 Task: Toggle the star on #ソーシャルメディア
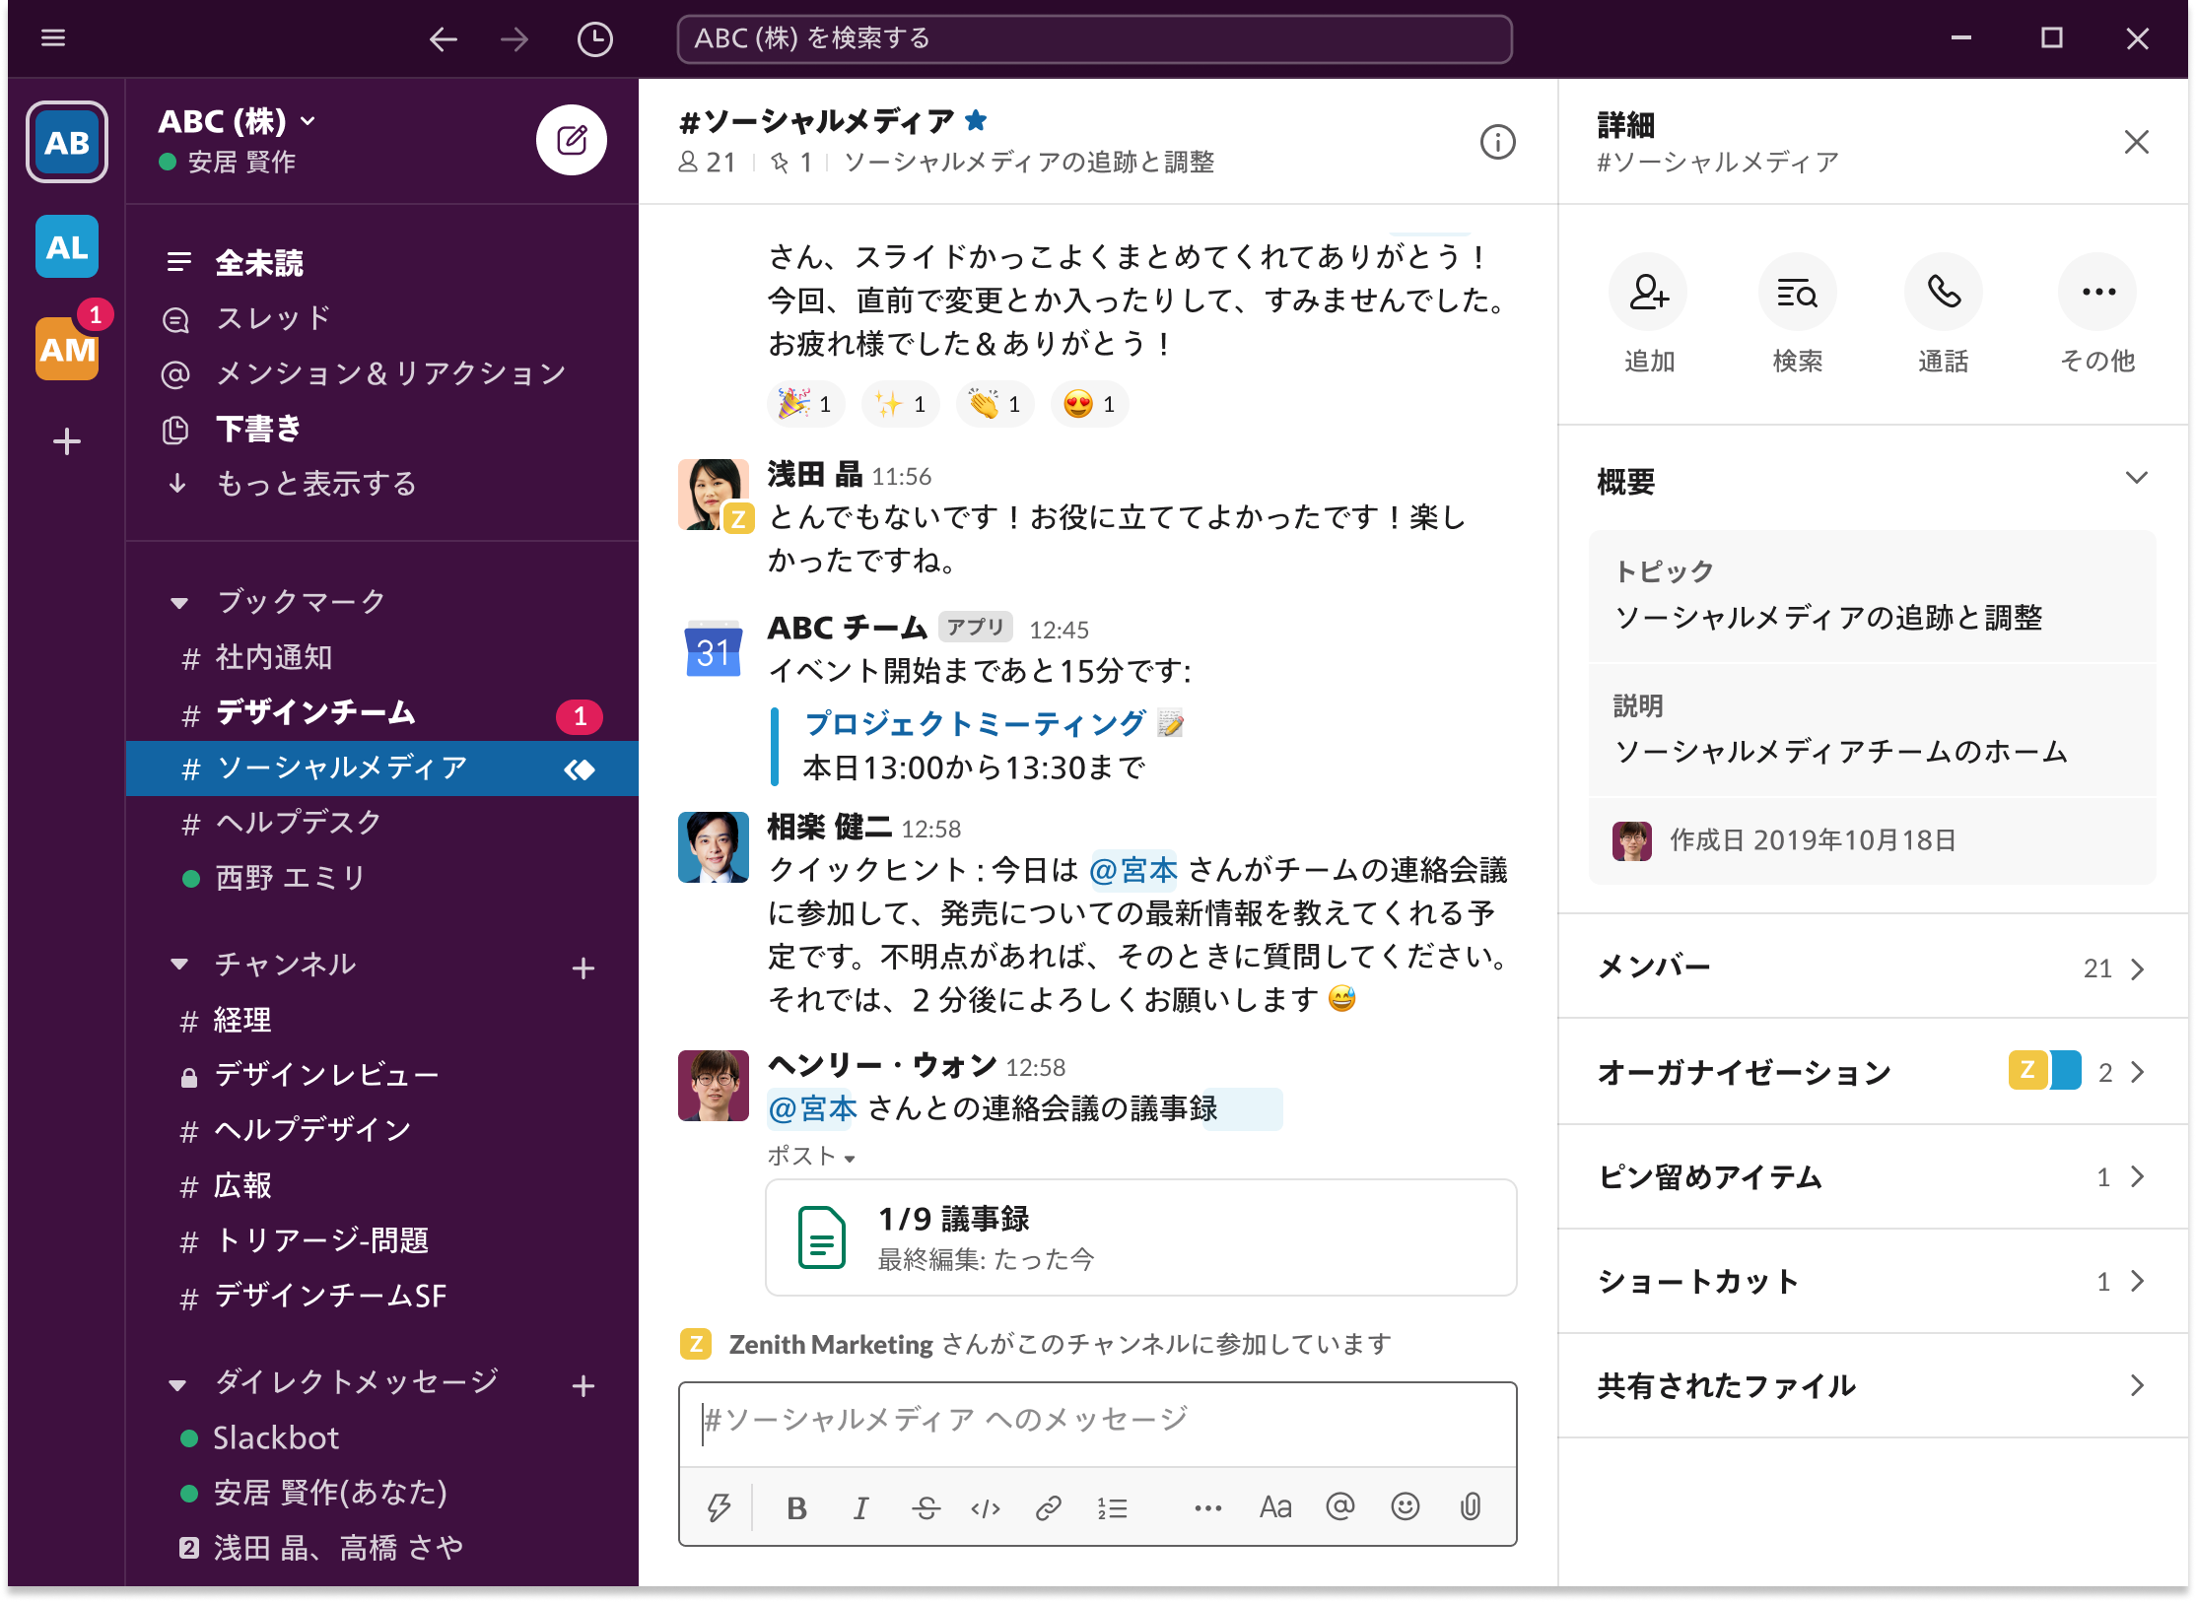click(976, 120)
